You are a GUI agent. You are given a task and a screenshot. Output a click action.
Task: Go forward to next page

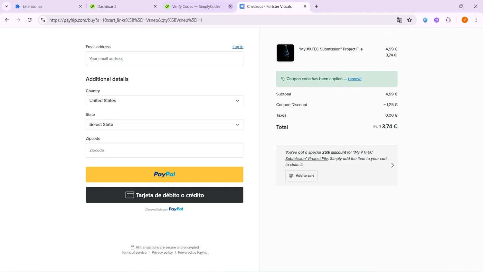click(x=18, y=20)
